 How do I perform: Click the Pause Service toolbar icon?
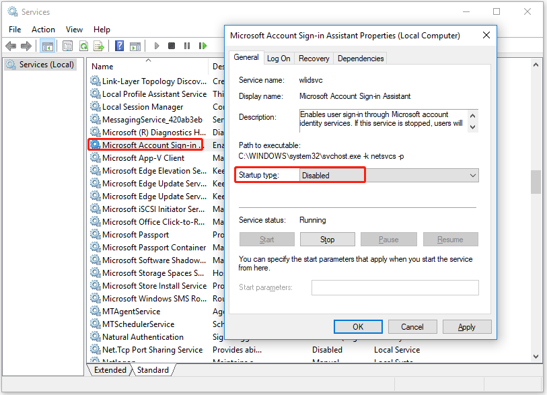187,46
